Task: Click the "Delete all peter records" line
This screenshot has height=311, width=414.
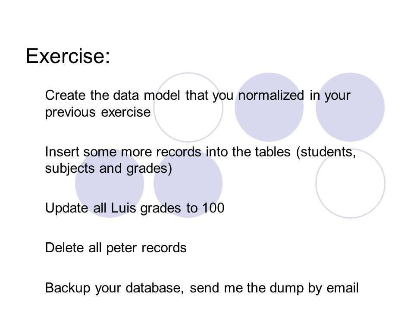Action: tap(116, 248)
